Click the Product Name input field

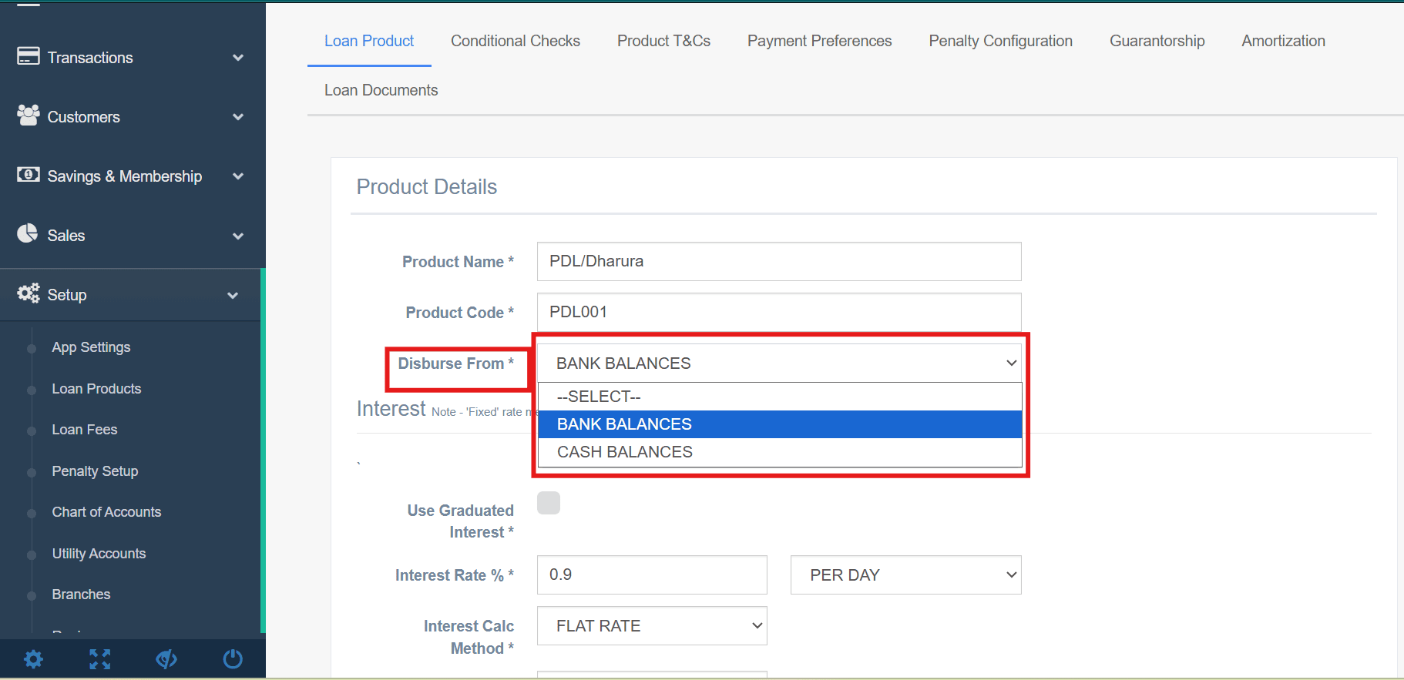tap(779, 262)
